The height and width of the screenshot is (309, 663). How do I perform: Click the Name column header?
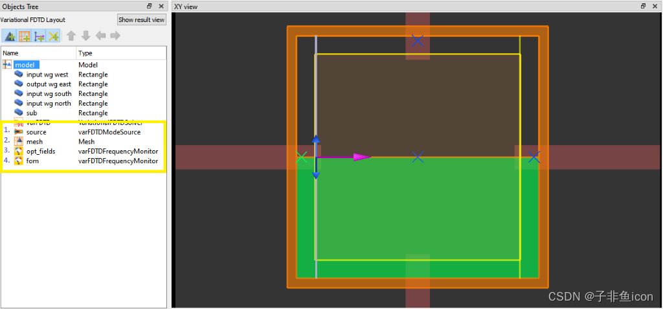click(x=39, y=53)
